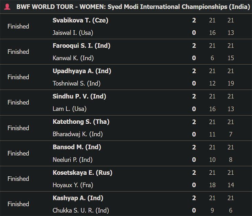
Task: Open Upadhyaya A. (Ind) match details
Action: pyautogui.click(x=82, y=71)
